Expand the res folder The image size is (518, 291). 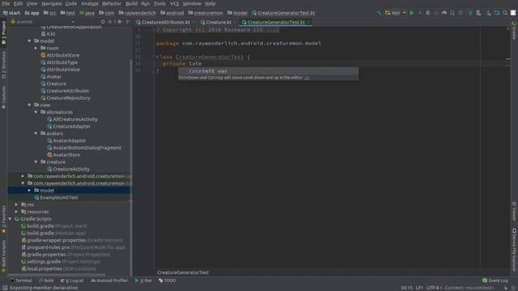pyautogui.click(x=16, y=205)
